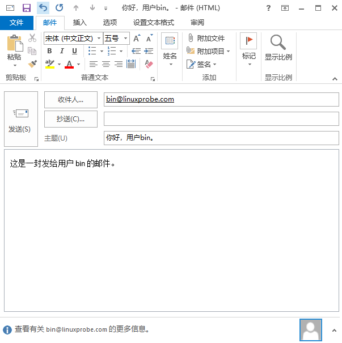Image resolution: width=342 pixels, height=343 pixels.
Task: Click the Send (发送) button
Action: coord(20,119)
